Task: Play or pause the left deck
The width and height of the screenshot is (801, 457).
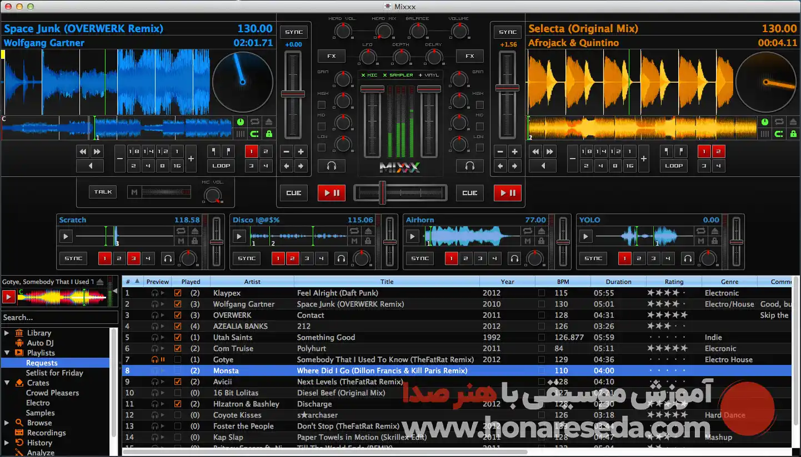Action: [x=332, y=193]
